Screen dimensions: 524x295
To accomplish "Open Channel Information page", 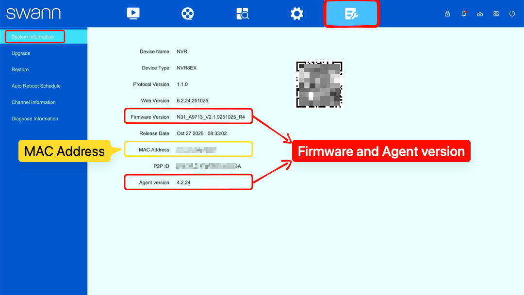I will tap(33, 102).
